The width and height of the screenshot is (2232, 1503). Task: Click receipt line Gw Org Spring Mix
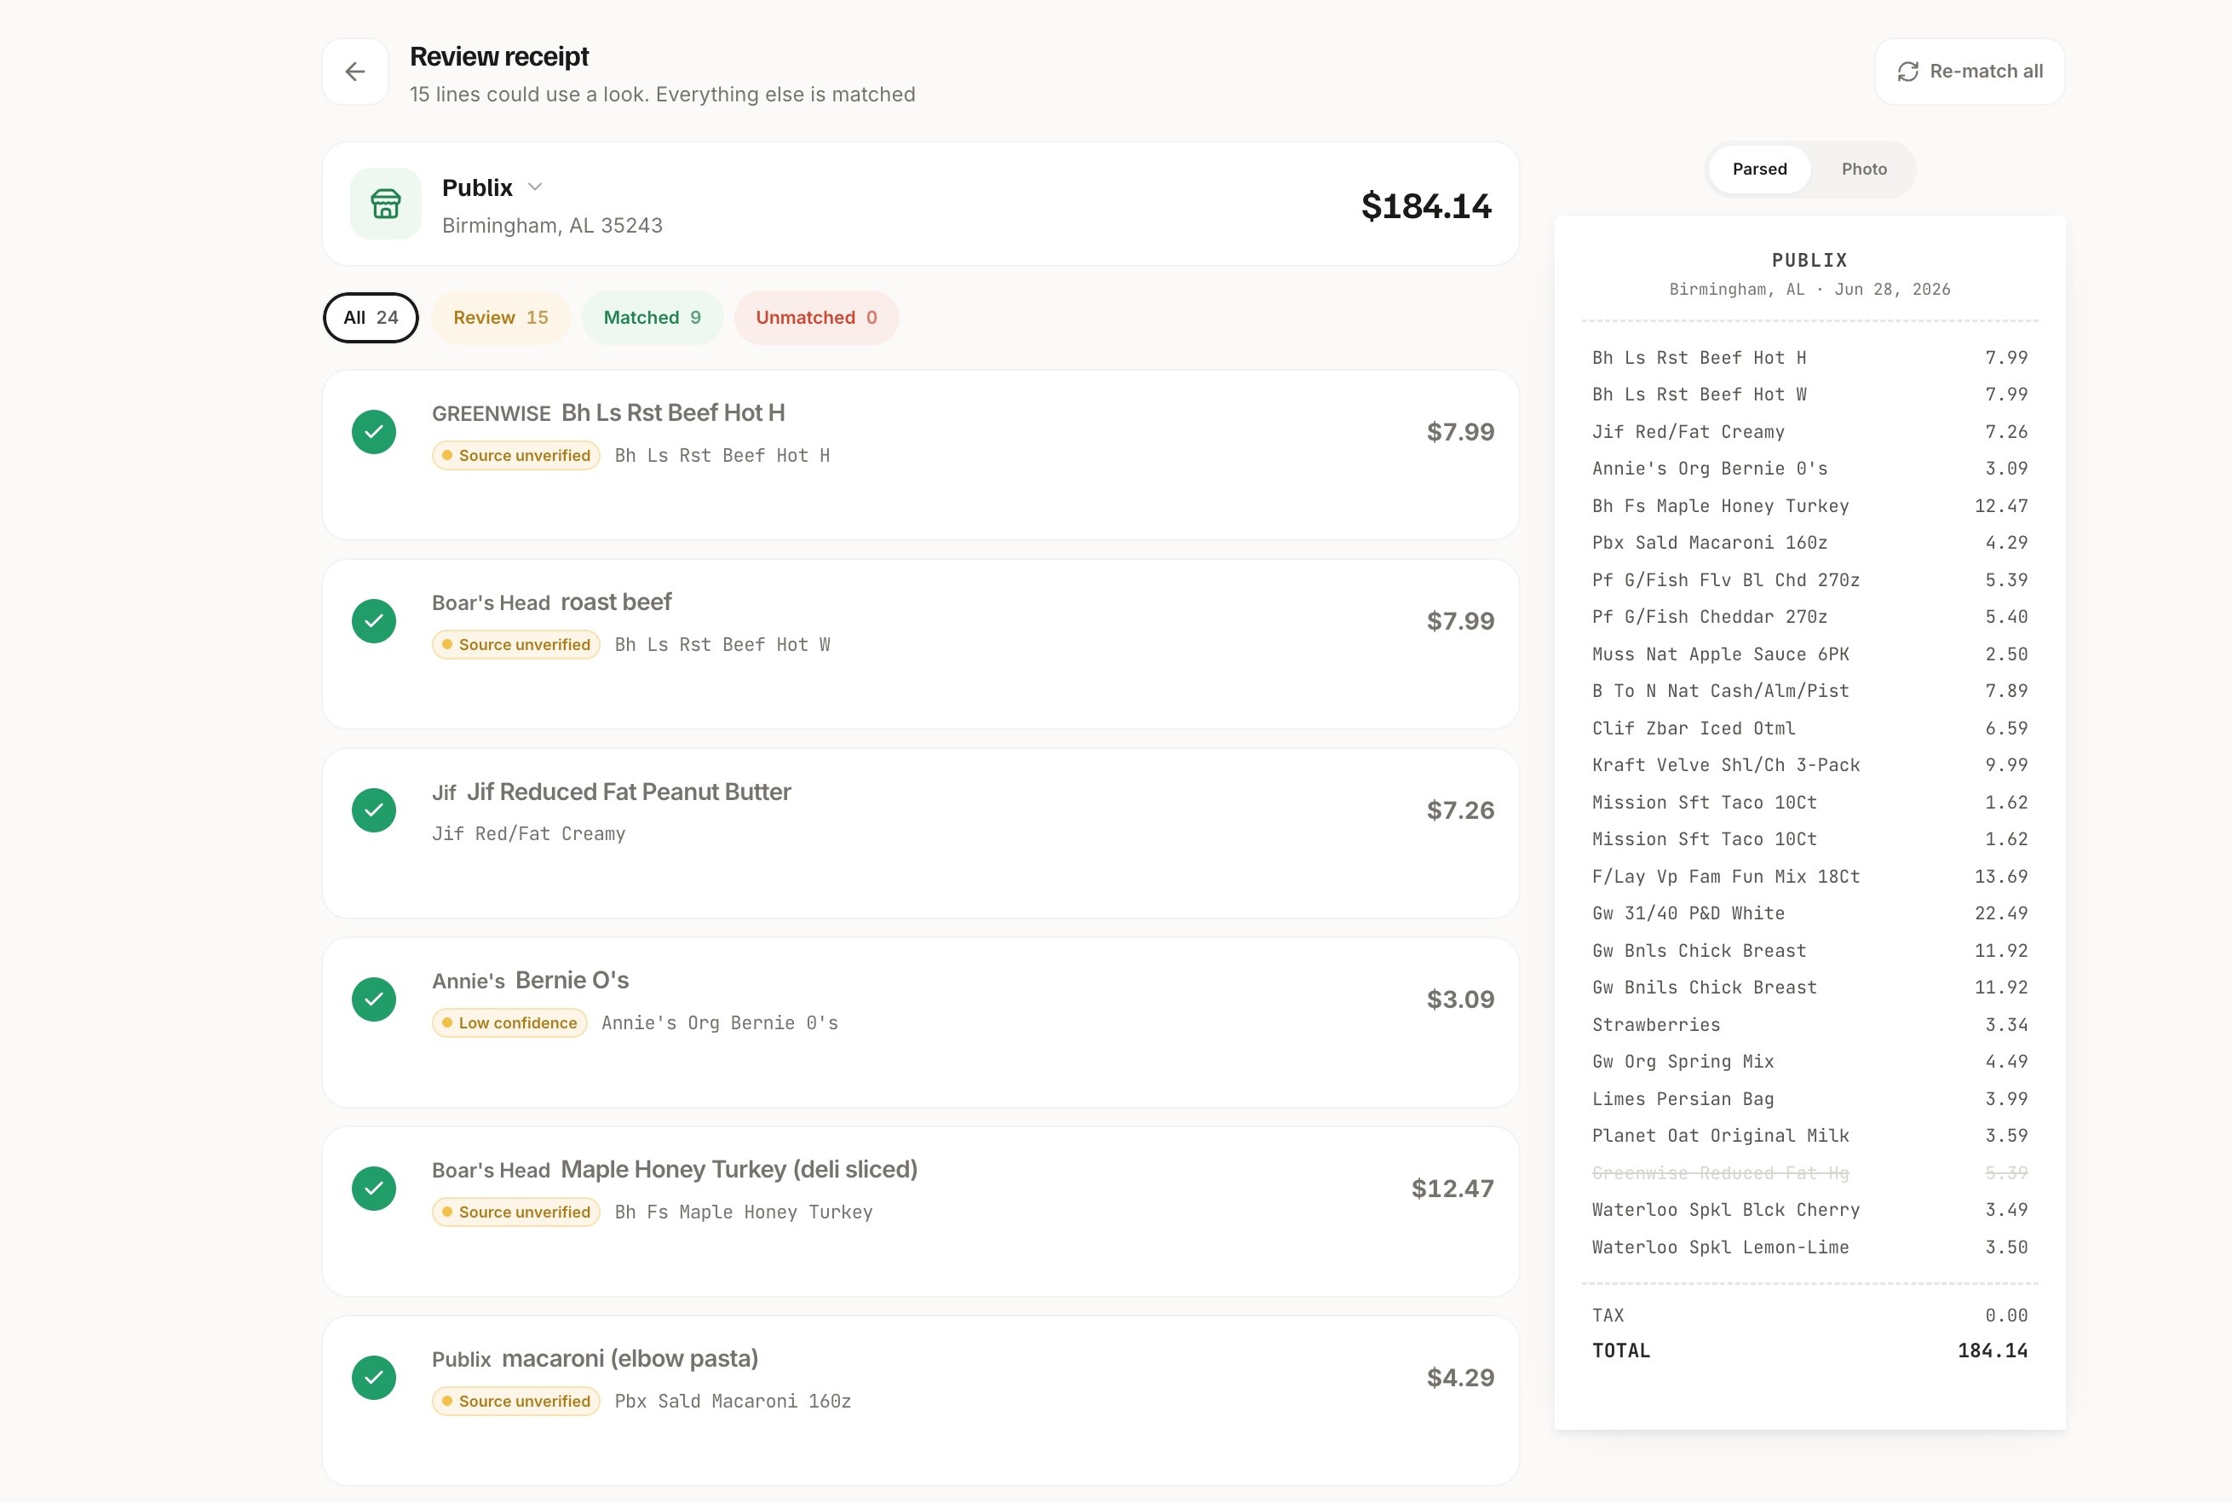[x=1809, y=1062]
